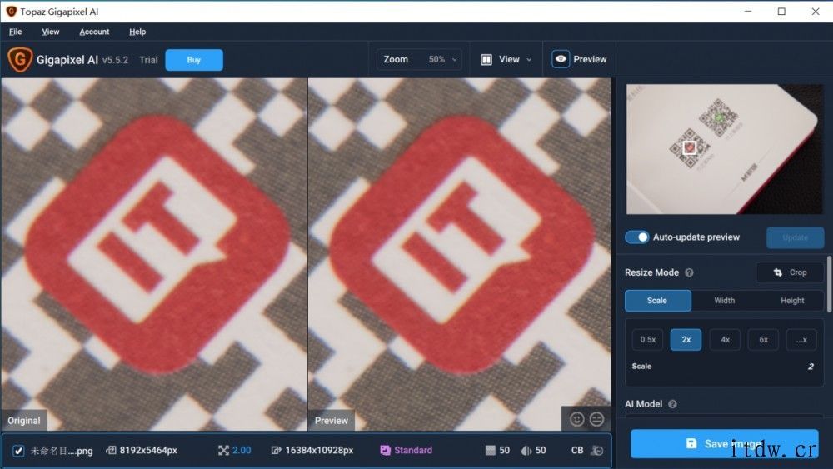This screenshot has width=833, height=469.
Task: Click the split View layout icon
Action: coord(486,59)
